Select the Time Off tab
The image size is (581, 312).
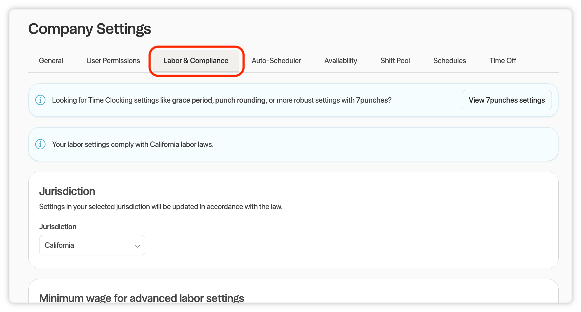click(503, 61)
